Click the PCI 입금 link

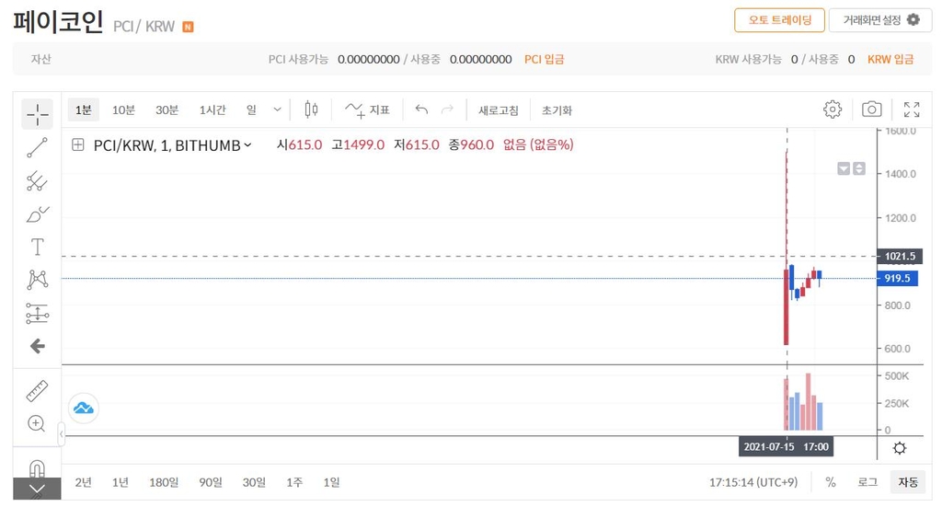[x=545, y=59]
